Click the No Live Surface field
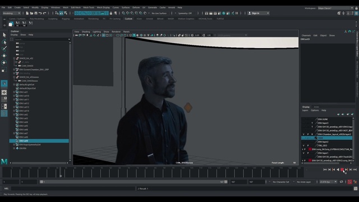This screenshot has height=202, width=359. pyautogui.click(x=159, y=13)
